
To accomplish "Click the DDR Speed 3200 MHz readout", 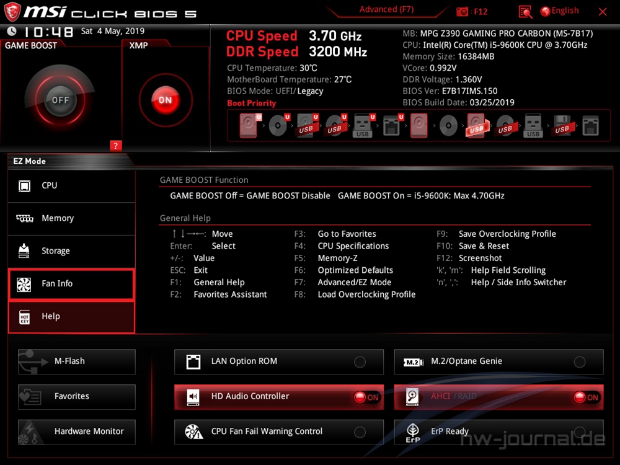I will [296, 52].
